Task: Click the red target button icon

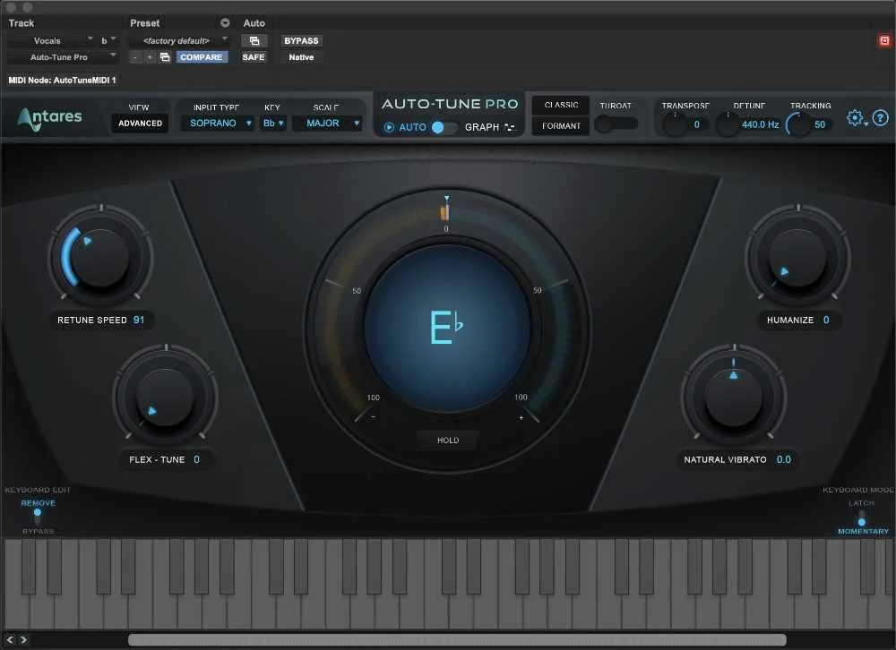Action: [x=884, y=40]
